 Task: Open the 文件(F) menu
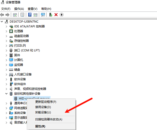(x=6, y=9)
